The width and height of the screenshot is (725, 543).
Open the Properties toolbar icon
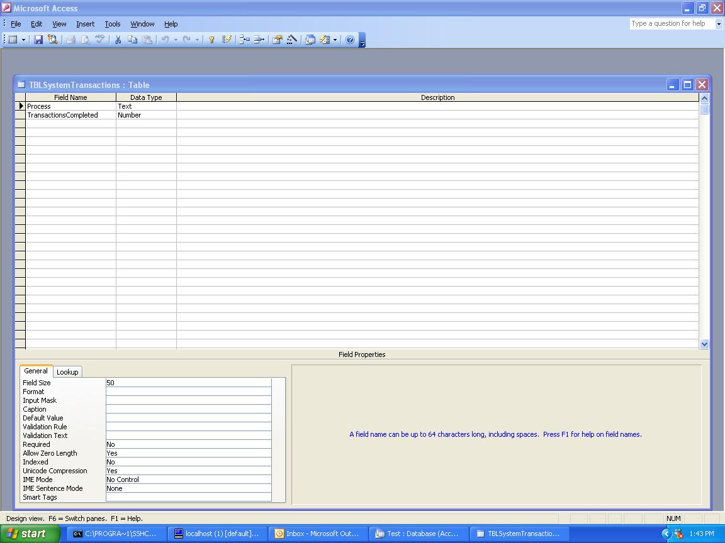(x=277, y=40)
